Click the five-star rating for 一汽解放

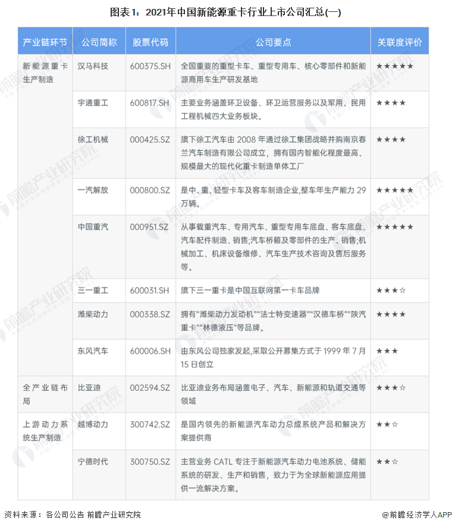395,190
